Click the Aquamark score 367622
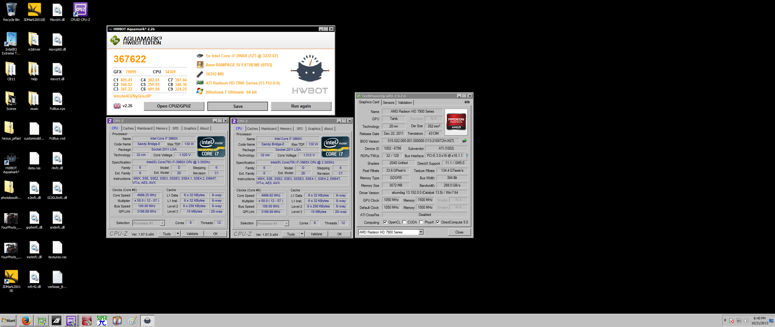The height and width of the screenshot is (327, 775). pyautogui.click(x=130, y=59)
